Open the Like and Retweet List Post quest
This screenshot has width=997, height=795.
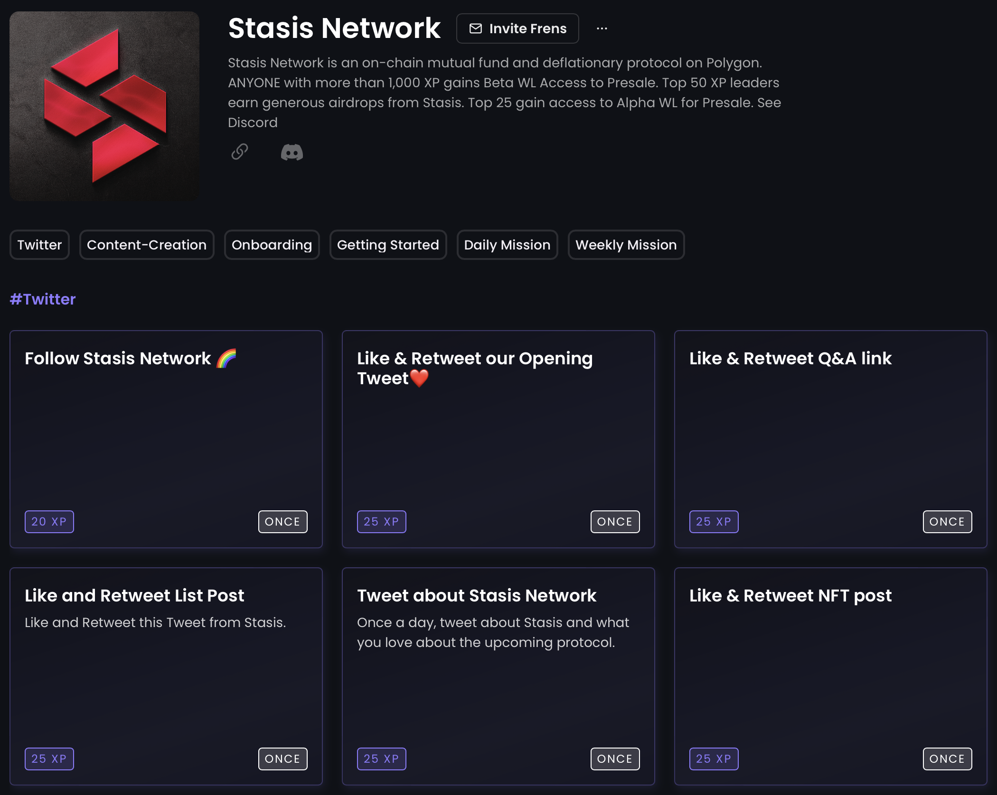coord(166,676)
